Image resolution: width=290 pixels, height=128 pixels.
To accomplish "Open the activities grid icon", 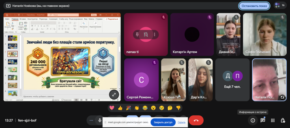I will pyautogui.click(x=273, y=120).
